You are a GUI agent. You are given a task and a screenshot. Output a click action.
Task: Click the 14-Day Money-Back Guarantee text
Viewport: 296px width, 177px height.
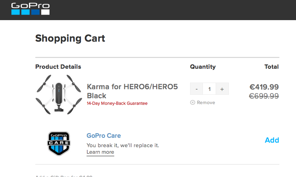tap(117, 103)
